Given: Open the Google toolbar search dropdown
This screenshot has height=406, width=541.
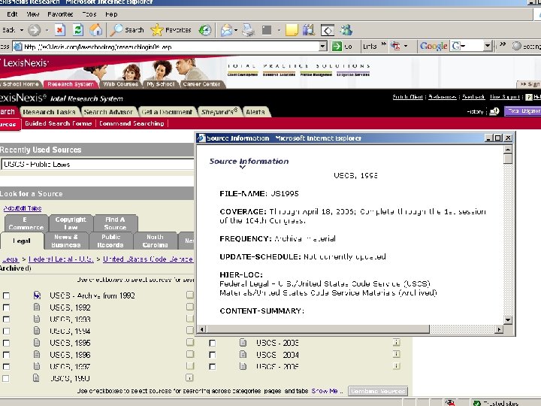Looking at the screenshot, I should [x=487, y=46].
